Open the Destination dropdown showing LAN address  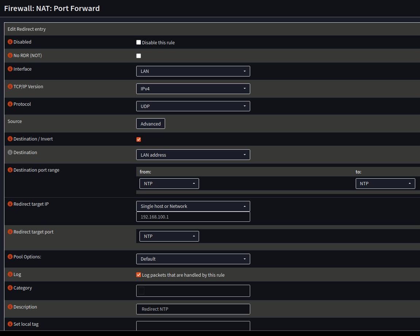(x=193, y=154)
